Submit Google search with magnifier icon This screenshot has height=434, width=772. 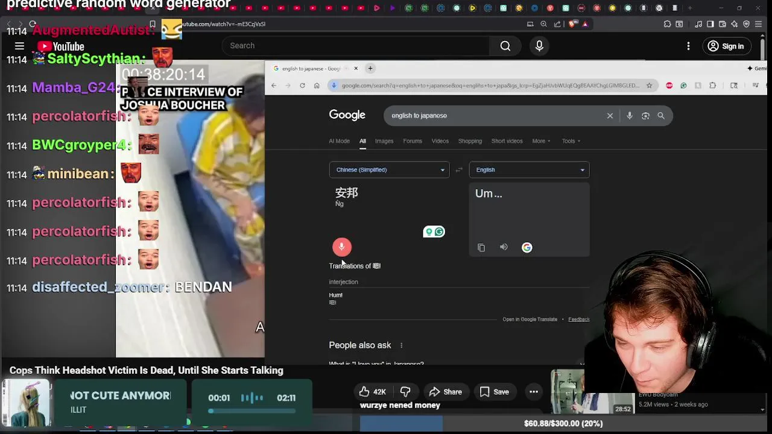point(661,116)
